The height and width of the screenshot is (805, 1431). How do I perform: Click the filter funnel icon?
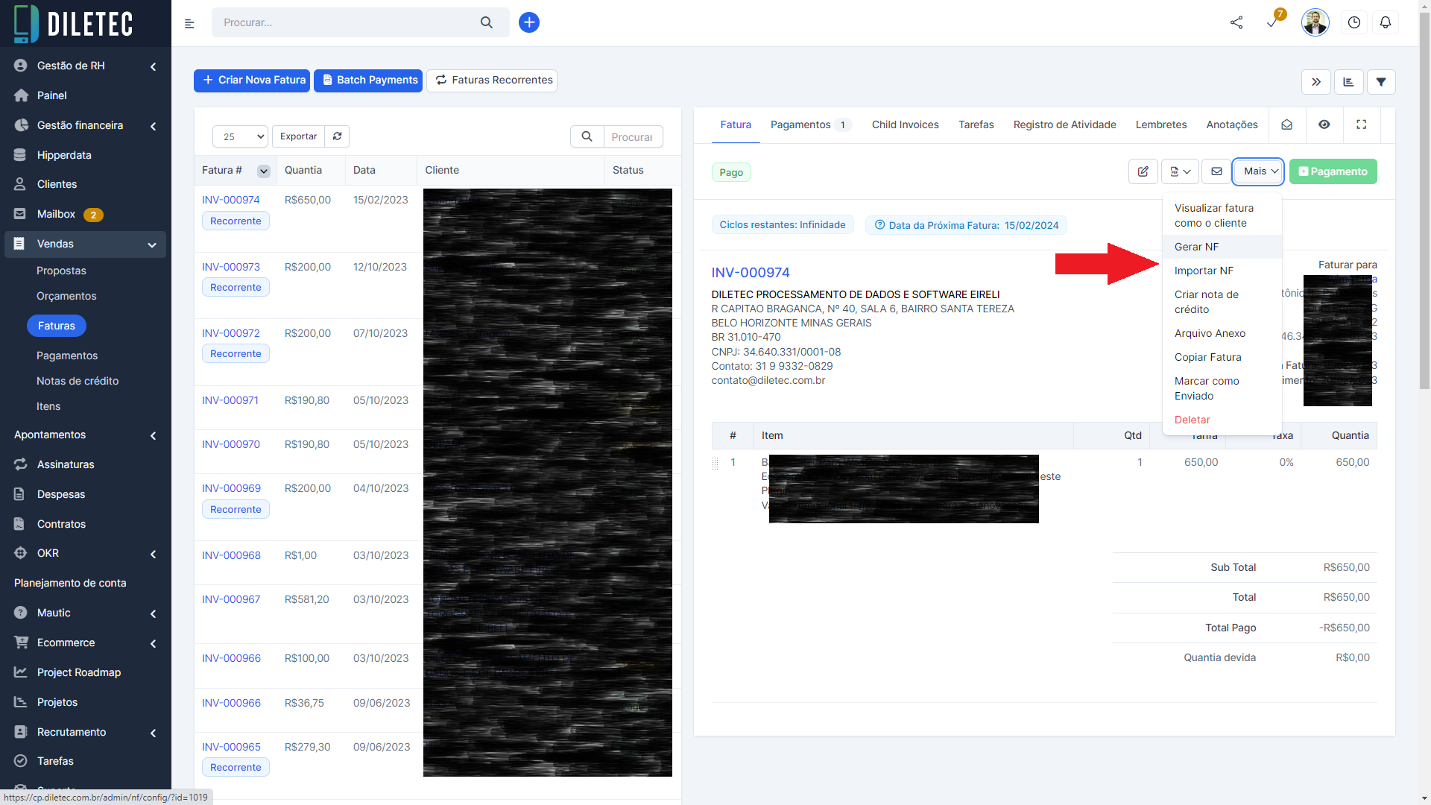click(1381, 82)
